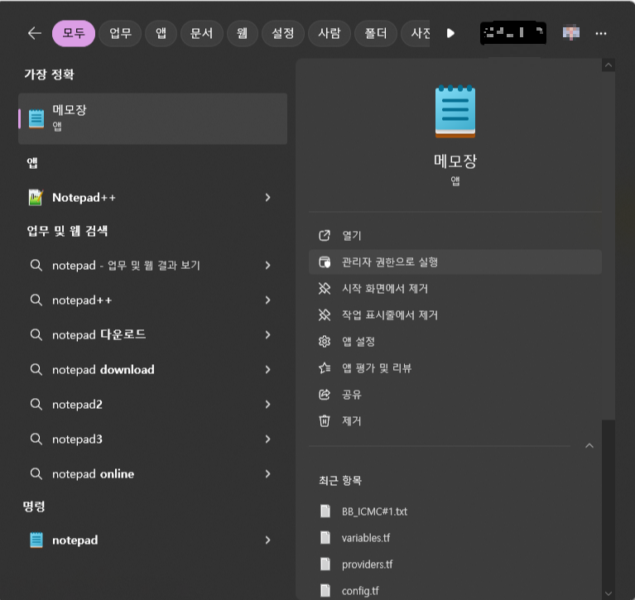Switch to the 업무 filter tab
Screen dimensions: 635x600
pyautogui.click(x=120, y=33)
